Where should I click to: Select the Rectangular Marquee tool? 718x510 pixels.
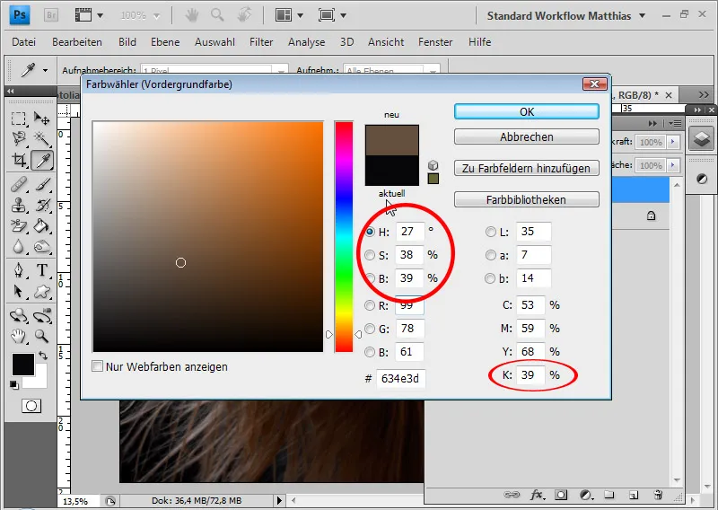click(18, 119)
